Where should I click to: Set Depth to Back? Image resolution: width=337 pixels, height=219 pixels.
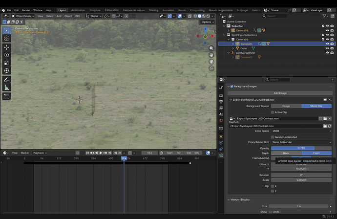pyautogui.click(x=286, y=153)
